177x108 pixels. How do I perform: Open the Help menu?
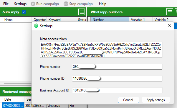tap(102, 4)
